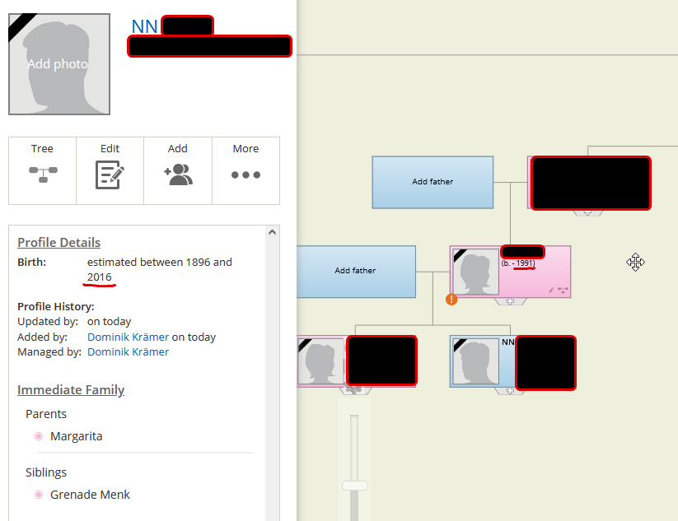
Task: Click the Add photo placeholder
Action: (x=58, y=64)
